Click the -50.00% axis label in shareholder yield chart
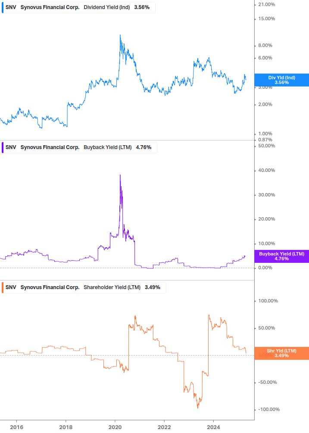309x433 pixels. tap(268, 383)
